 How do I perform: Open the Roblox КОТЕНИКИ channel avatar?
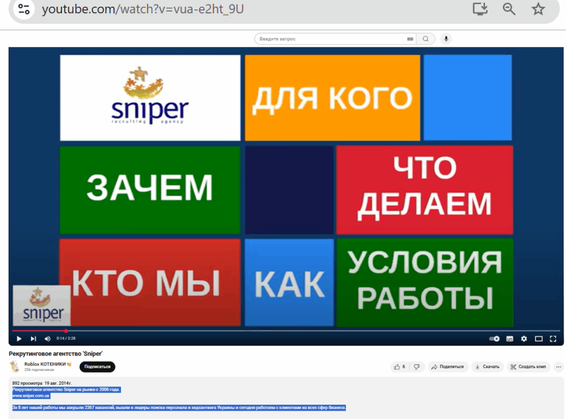(x=15, y=367)
